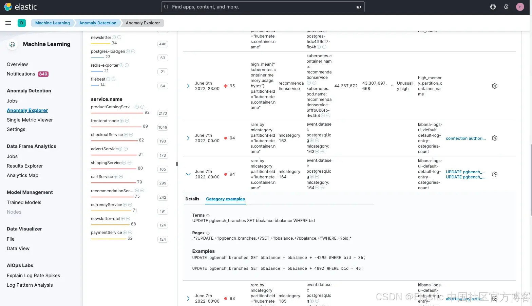Remove filter for newsletter influencer
The height and width of the screenshot is (306, 532).
pos(119,37)
